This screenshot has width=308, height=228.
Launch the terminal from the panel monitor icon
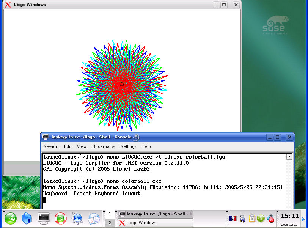[44, 218]
